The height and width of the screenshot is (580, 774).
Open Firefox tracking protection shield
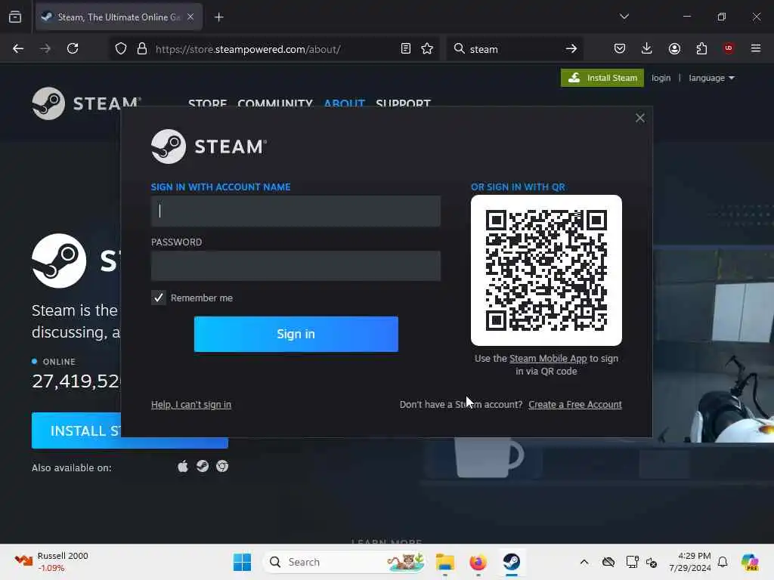(x=121, y=49)
